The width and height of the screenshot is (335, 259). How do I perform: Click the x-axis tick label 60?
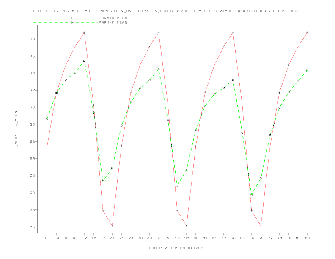click(x=233, y=238)
